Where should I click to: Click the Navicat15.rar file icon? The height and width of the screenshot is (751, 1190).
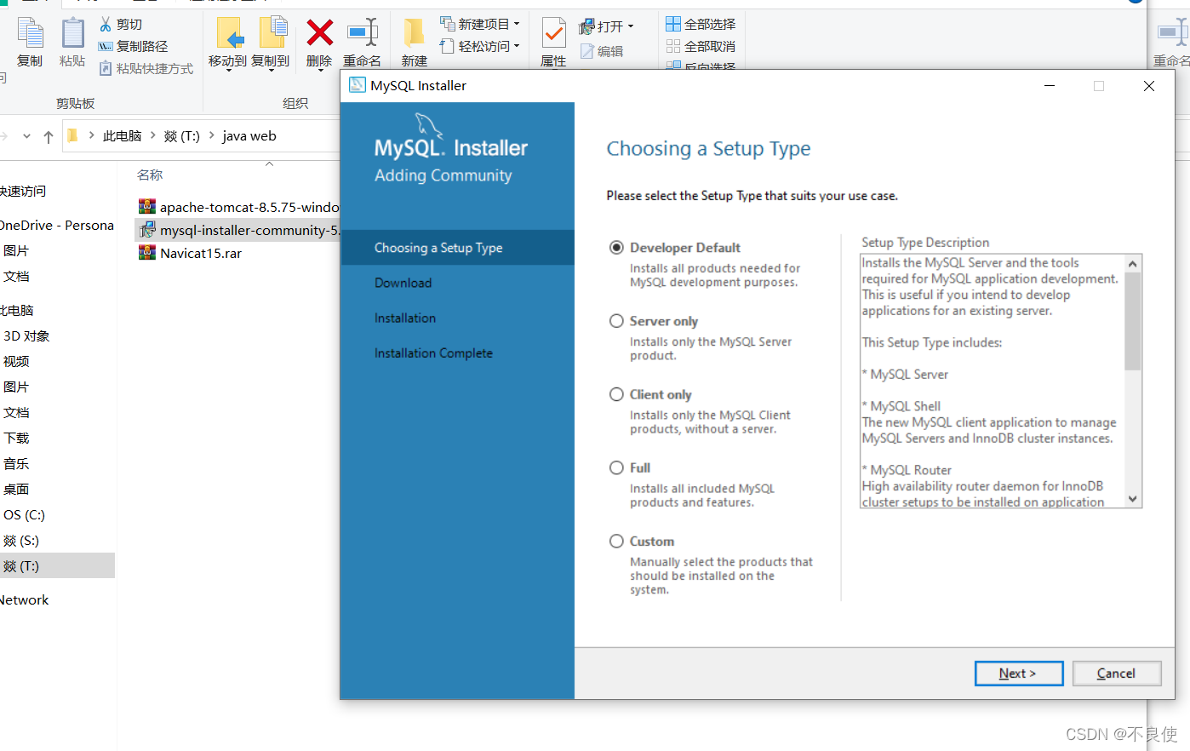[147, 253]
